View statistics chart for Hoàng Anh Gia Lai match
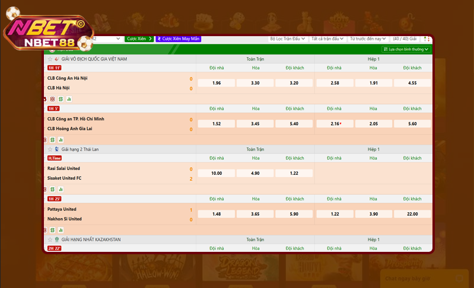Viewport: 474px width, 288px height. tap(61, 140)
